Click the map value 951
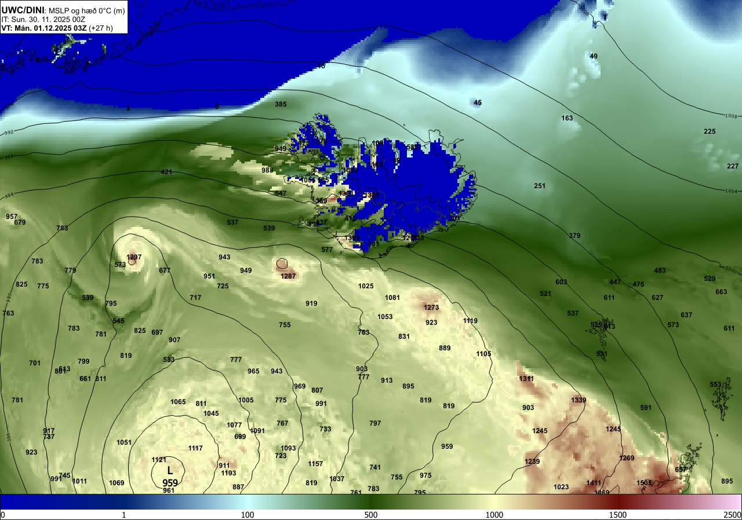The image size is (742, 520). 209,276
